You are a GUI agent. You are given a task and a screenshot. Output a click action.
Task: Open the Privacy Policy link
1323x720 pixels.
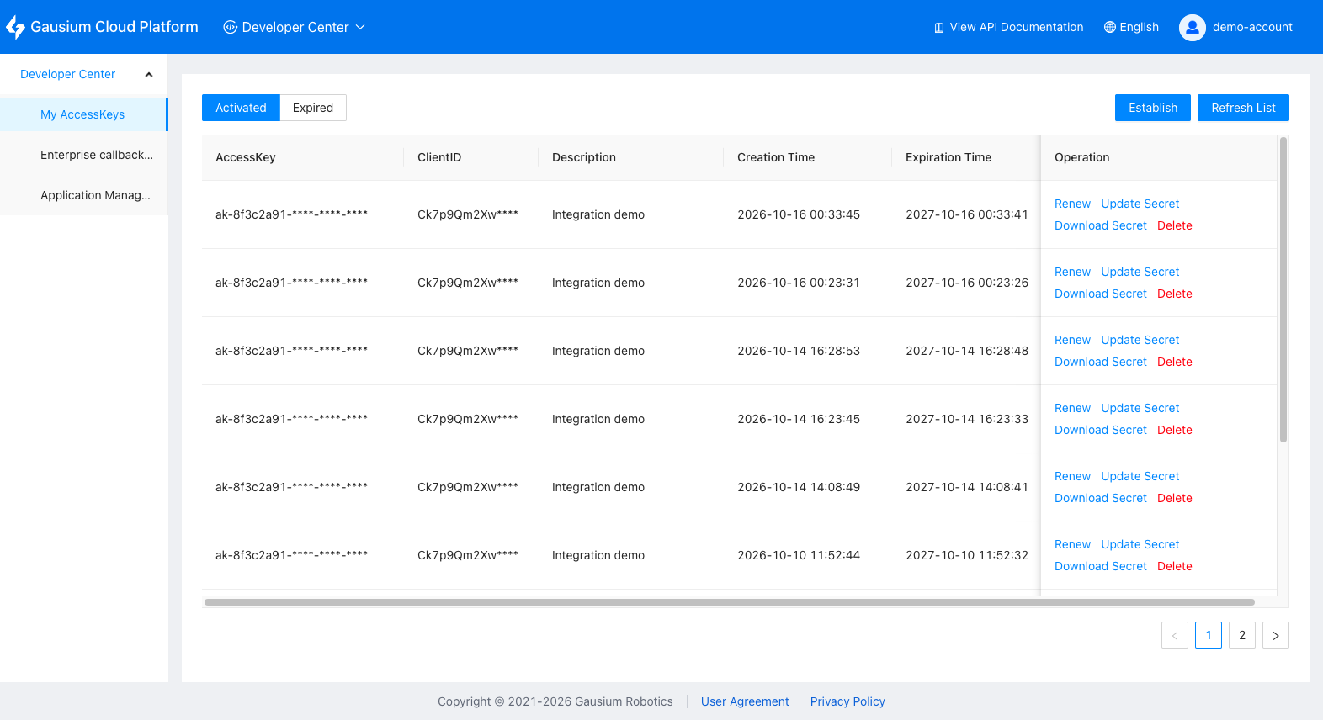[x=847, y=701]
